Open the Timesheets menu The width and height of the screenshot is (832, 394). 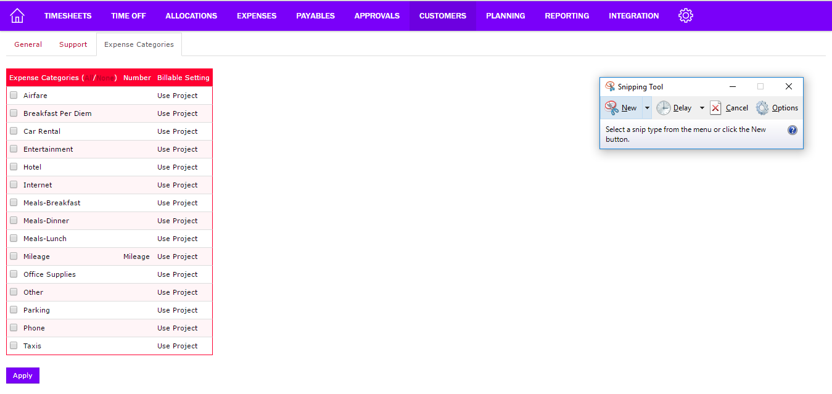tap(68, 16)
